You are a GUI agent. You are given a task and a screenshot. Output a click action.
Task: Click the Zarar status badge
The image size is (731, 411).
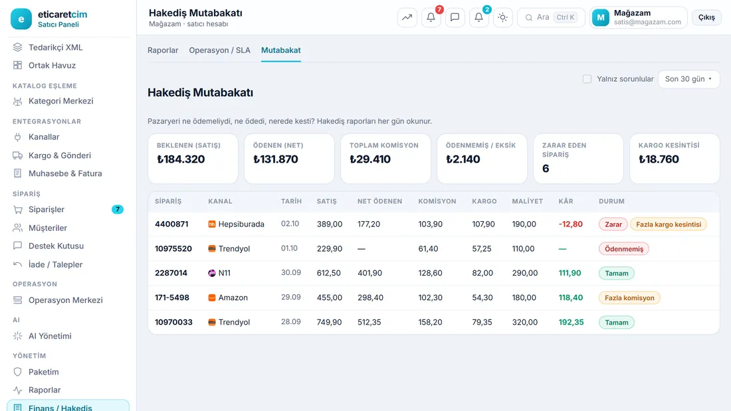pos(613,224)
